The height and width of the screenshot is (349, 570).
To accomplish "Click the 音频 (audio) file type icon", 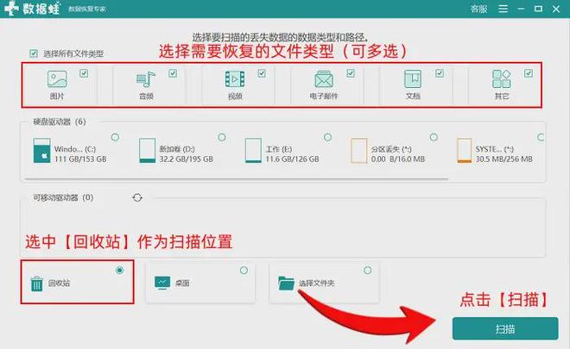I will 146,79.
